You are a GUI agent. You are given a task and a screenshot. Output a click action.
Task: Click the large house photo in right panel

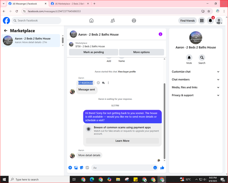tap(196, 38)
